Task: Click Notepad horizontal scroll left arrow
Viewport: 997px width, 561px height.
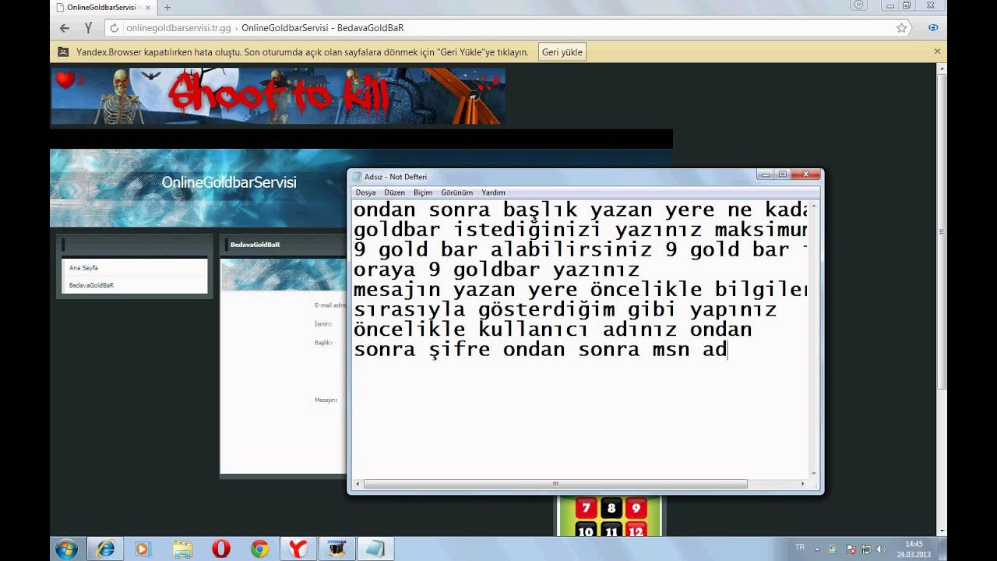Action: click(358, 484)
